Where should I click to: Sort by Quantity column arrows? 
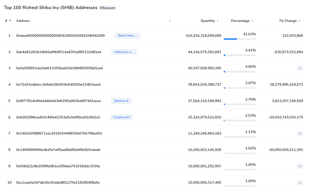[x=218, y=21]
